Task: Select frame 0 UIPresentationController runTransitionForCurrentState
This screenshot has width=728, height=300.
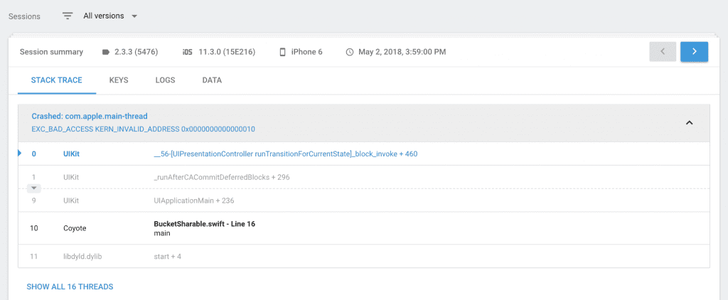Action: [x=364, y=154]
